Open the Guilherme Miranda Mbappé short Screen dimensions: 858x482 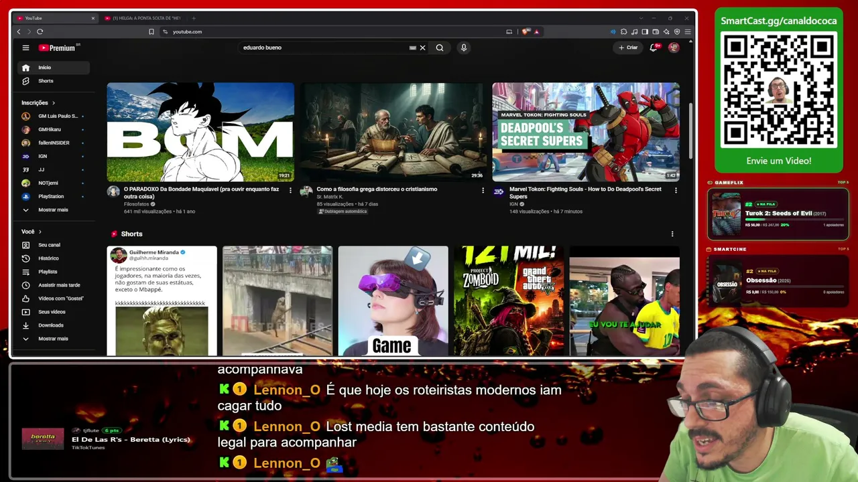tap(162, 301)
